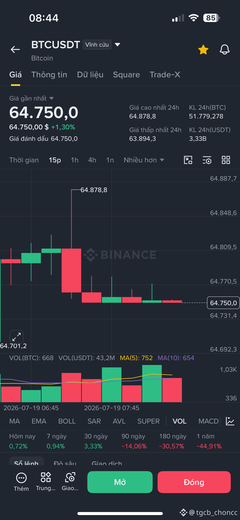Select the 1n timeframe
Screen dimensions: 240x520
(x=110, y=160)
